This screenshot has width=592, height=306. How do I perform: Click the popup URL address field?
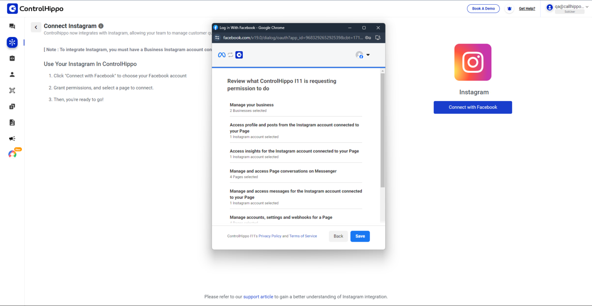point(293,38)
